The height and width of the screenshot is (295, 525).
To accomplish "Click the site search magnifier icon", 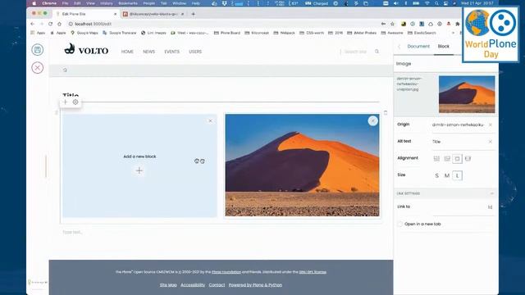I will (x=377, y=52).
